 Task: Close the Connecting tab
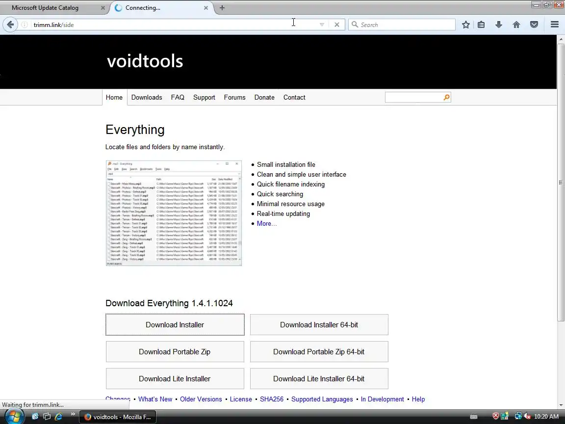pos(206,7)
